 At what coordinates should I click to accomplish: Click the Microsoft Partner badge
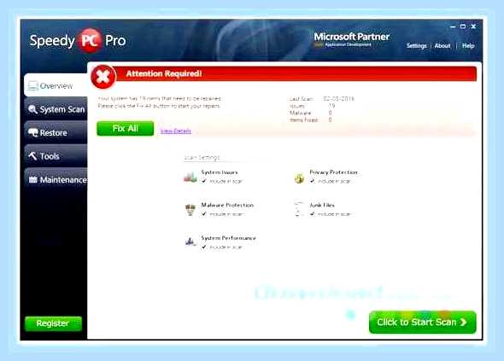(x=351, y=39)
